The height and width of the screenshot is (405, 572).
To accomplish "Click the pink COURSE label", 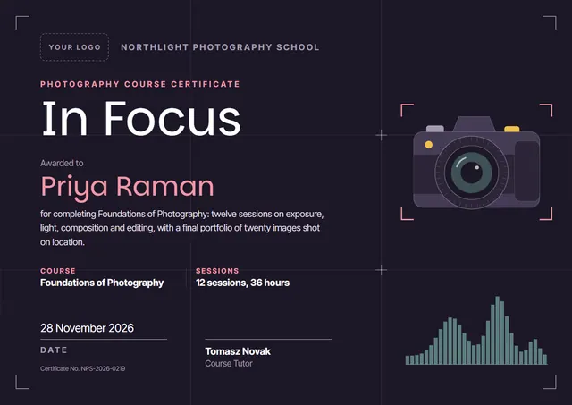I will [x=58, y=271].
